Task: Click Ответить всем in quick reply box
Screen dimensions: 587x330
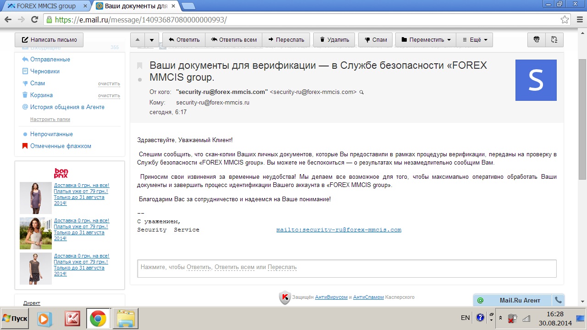Action: coord(234,267)
